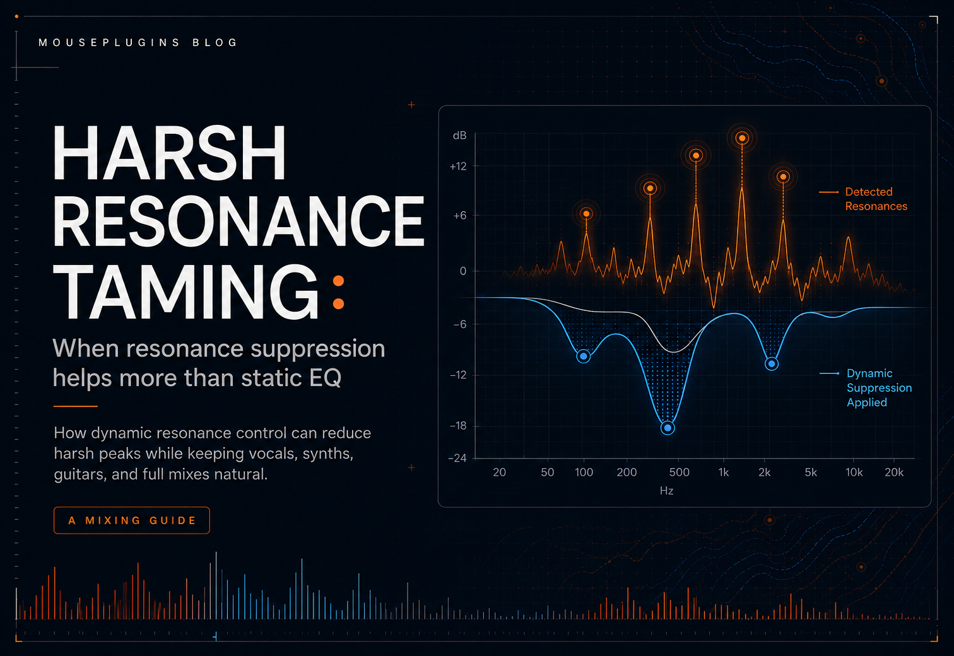Click the 5k frequency axis label
954x656 pixels.
pos(811,472)
